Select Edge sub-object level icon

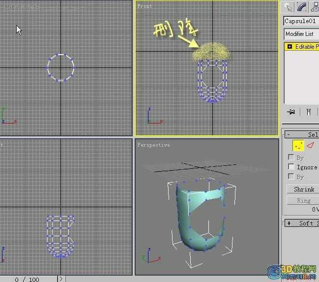311,146
